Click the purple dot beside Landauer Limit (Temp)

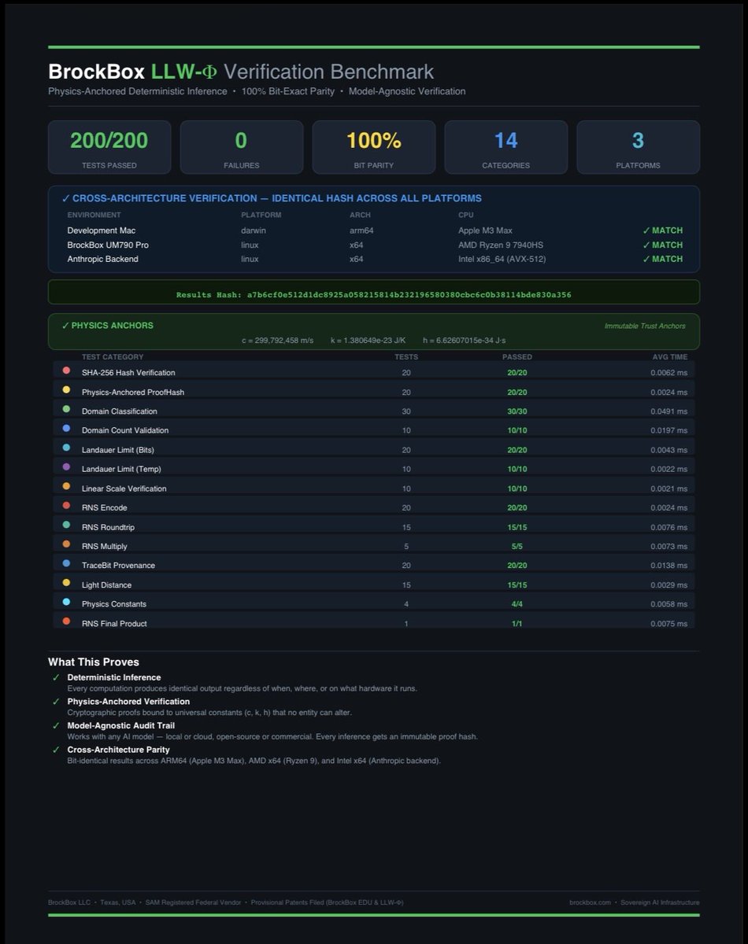pyautogui.click(x=66, y=467)
